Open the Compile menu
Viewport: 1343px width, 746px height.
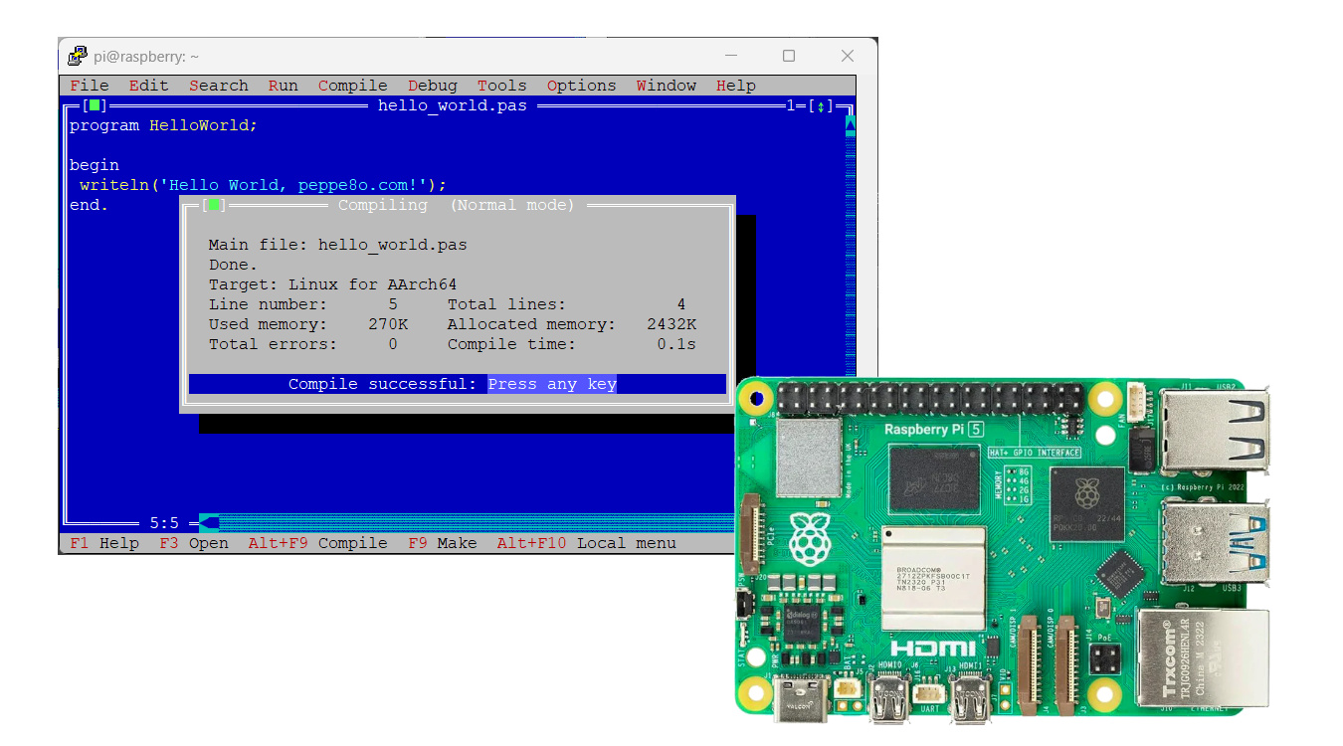point(352,86)
